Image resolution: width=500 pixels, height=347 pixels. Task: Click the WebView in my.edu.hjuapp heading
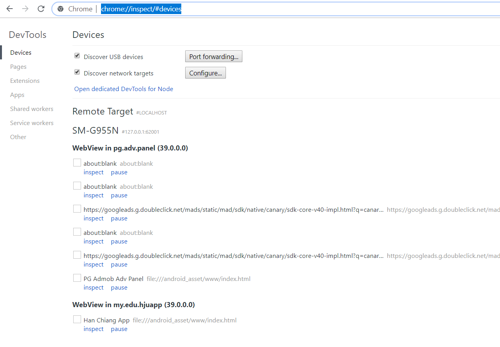tap(134, 304)
